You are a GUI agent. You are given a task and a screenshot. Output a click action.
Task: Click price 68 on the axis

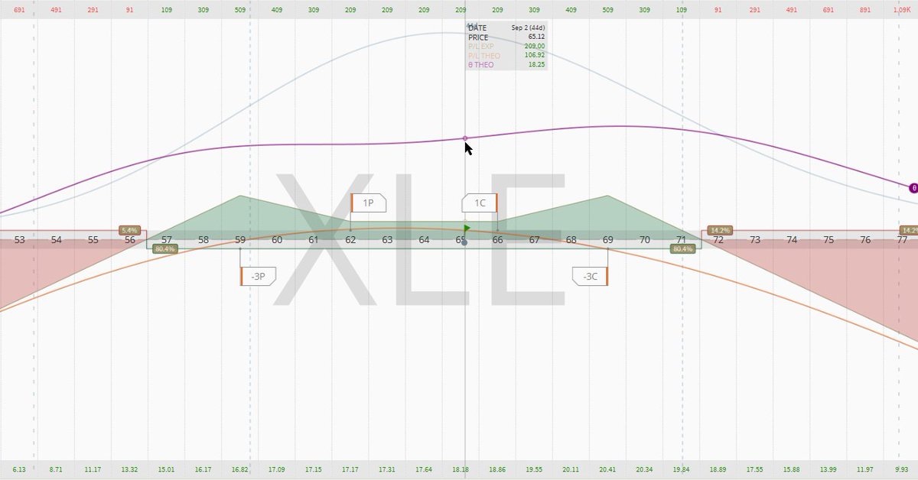click(x=571, y=240)
